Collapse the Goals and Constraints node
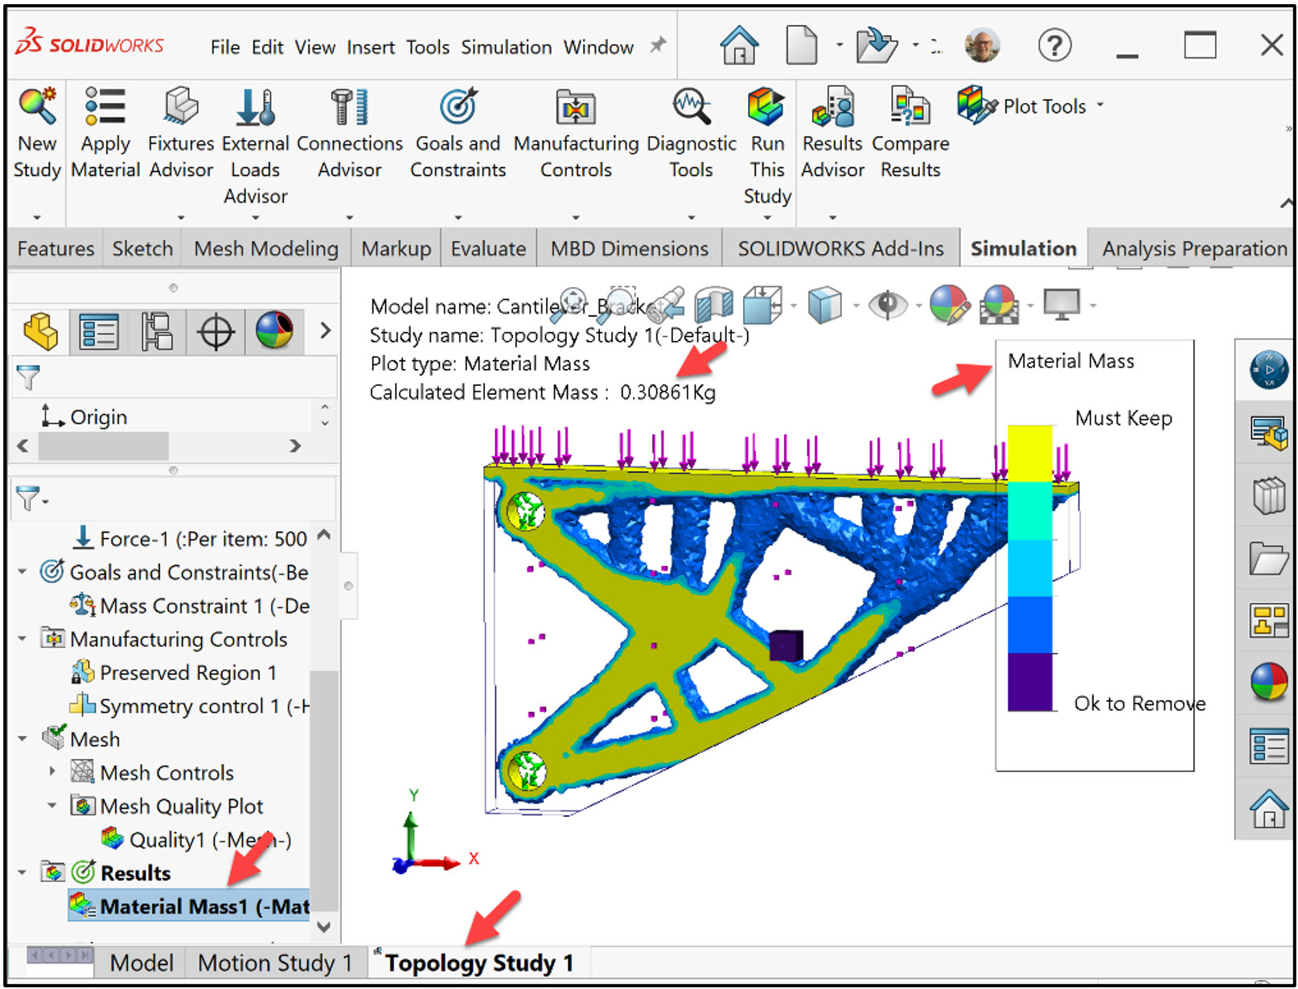Viewport: 1298px width, 989px height. click(22, 572)
